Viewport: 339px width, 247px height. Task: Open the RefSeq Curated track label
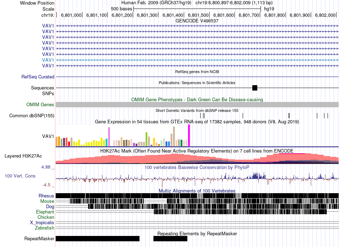[38, 77]
